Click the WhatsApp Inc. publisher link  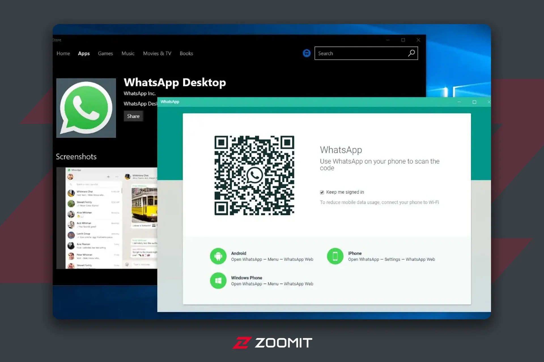click(x=140, y=93)
